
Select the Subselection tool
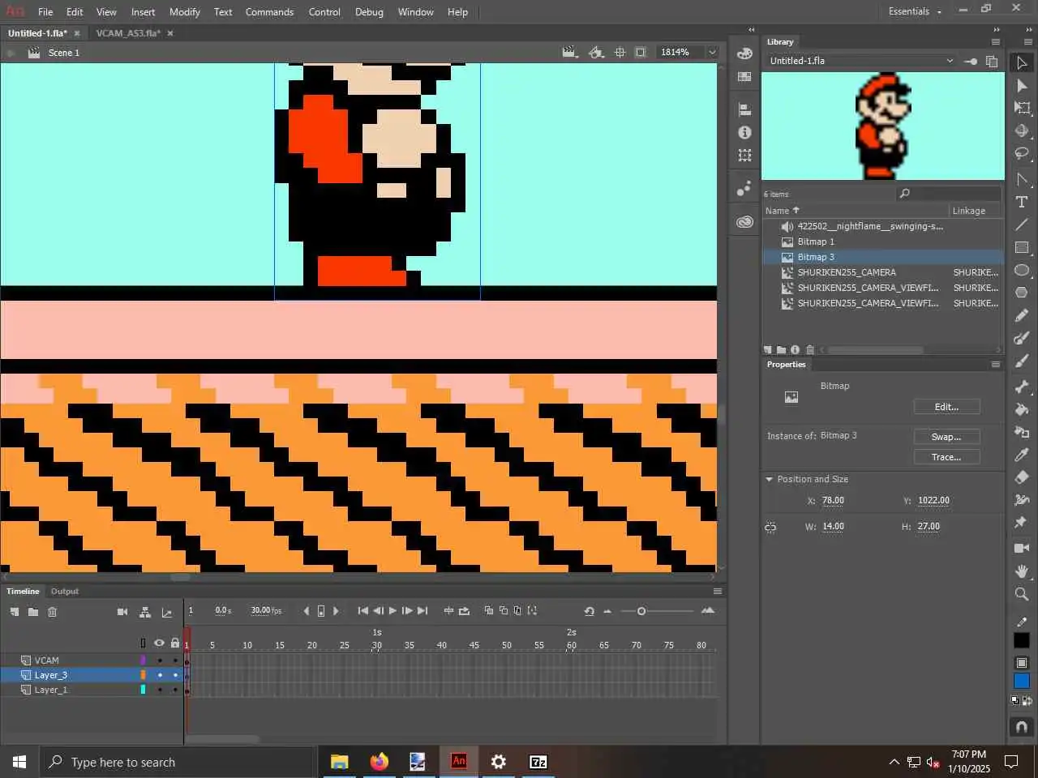click(x=1022, y=85)
